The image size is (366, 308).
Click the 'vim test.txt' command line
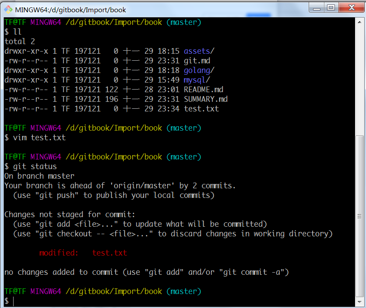(x=39, y=138)
